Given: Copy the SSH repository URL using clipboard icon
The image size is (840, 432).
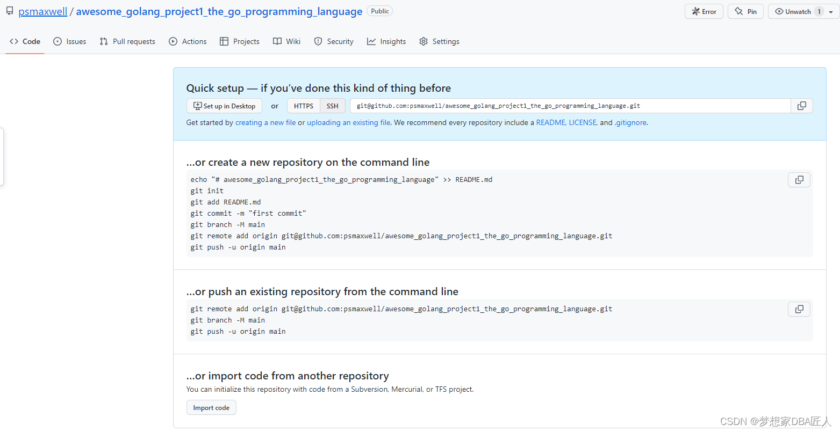Looking at the screenshot, I should [x=801, y=106].
